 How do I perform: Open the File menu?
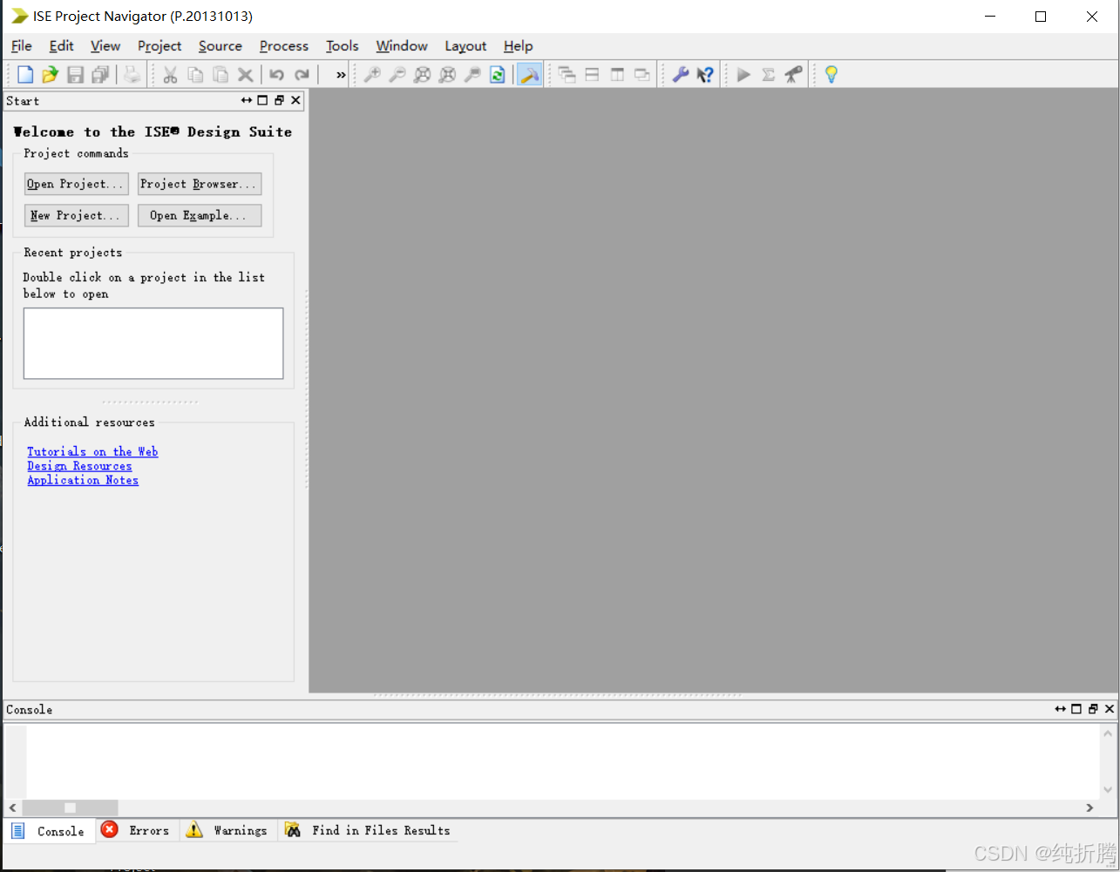coord(22,46)
